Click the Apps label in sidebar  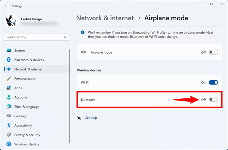point(18,88)
